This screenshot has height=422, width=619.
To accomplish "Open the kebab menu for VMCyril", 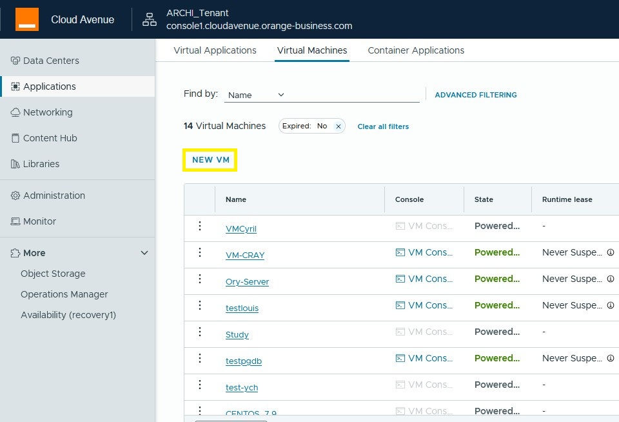I will [x=200, y=226].
